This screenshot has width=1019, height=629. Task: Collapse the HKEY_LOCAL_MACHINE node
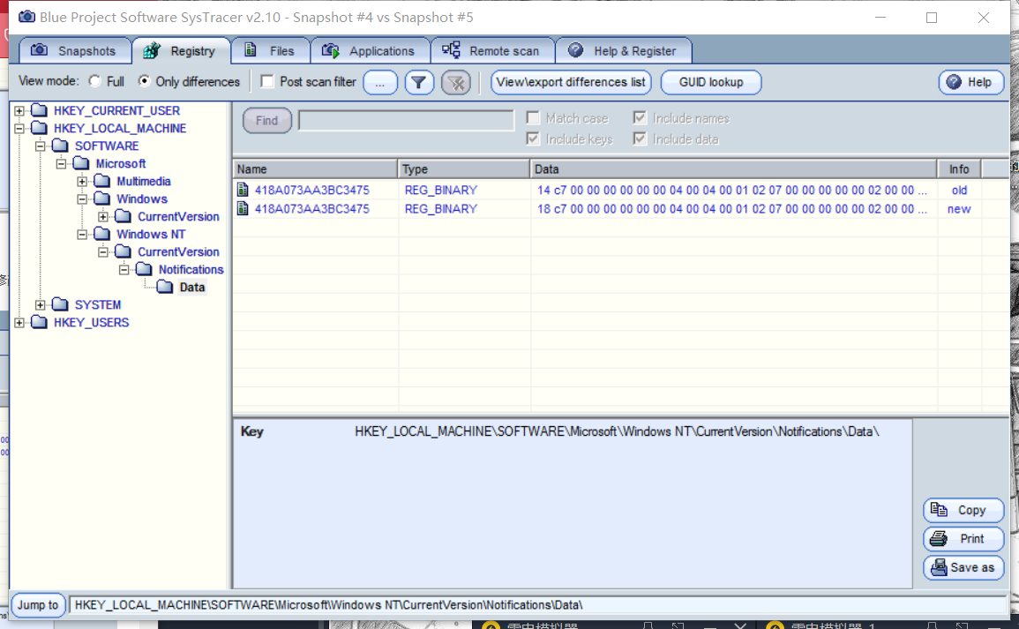tap(19, 128)
